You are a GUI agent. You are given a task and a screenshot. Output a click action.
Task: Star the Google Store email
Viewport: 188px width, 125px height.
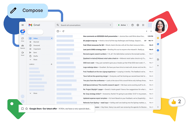click(x=26, y=109)
